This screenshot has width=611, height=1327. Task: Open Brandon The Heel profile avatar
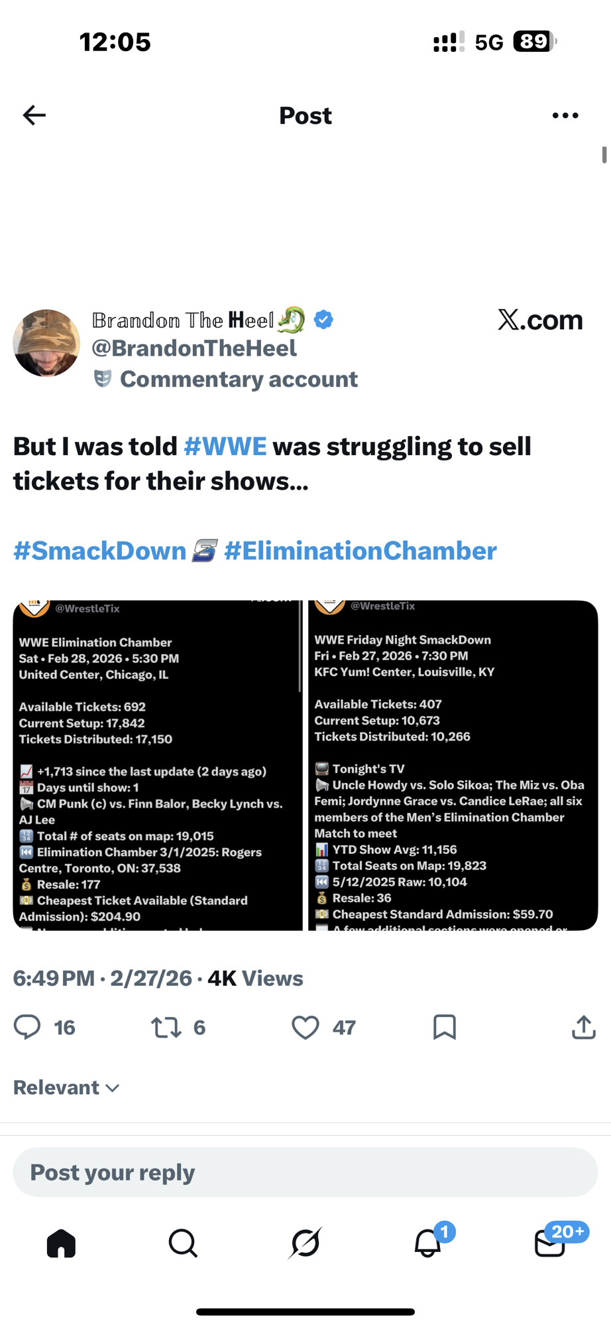46,343
